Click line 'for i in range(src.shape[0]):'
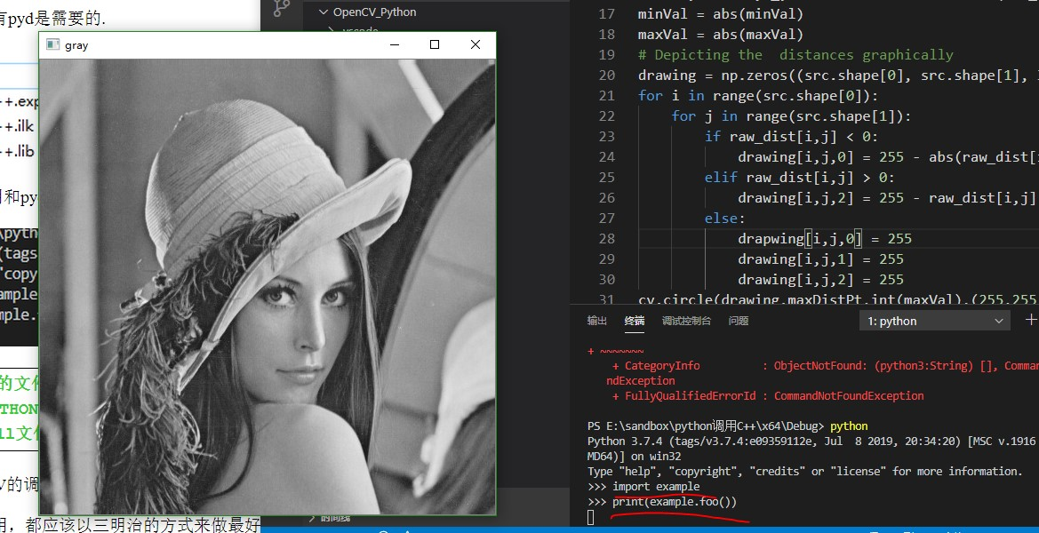The image size is (1039, 533). (x=758, y=96)
